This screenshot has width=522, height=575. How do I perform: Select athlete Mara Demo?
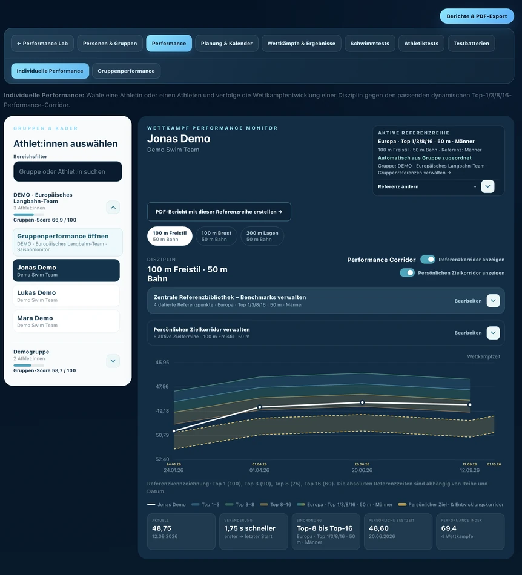[66, 321]
